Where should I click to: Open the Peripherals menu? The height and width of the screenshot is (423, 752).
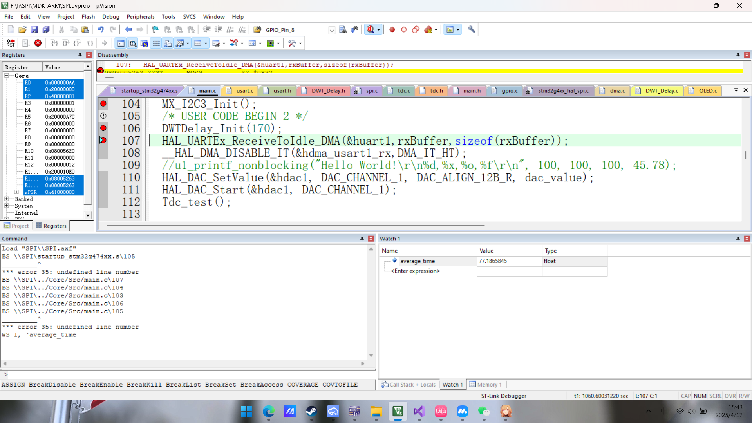(x=140, y=17)
